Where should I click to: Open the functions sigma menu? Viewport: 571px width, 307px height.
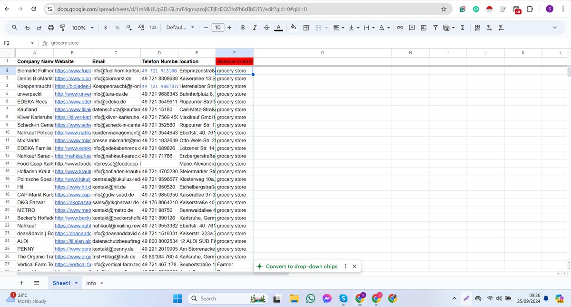463,28
